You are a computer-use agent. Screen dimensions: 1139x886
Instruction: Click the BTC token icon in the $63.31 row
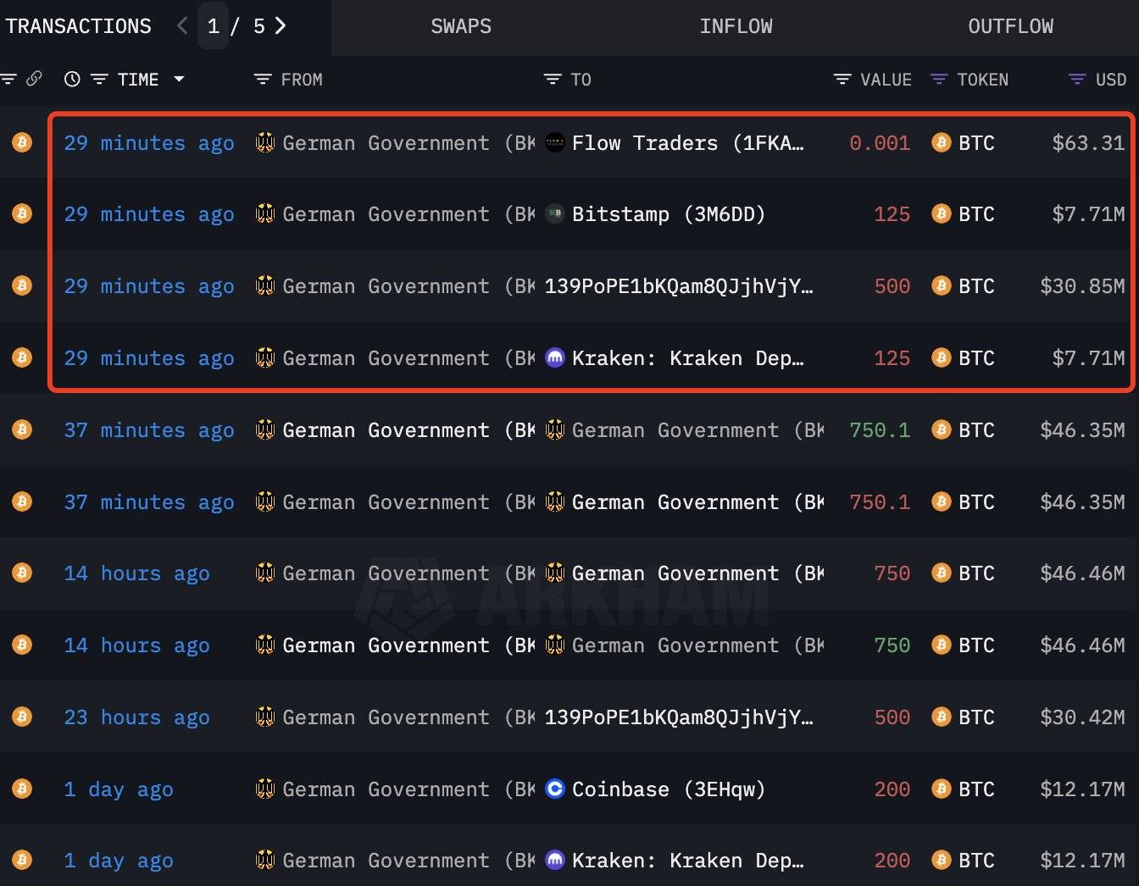941,142
